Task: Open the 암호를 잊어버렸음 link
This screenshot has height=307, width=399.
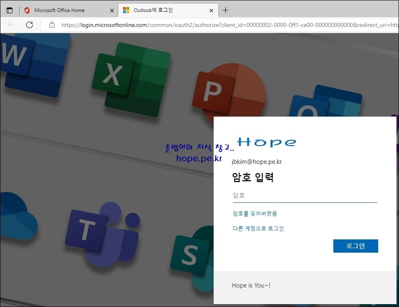Action: [255, 214]
